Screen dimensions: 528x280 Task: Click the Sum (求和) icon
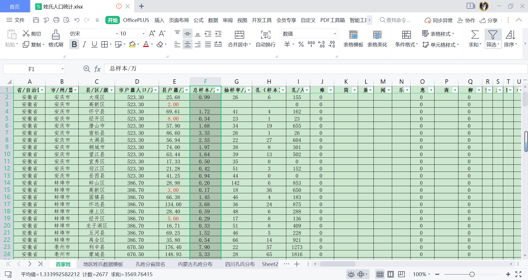pyautogui.click(x=475, y=35)
